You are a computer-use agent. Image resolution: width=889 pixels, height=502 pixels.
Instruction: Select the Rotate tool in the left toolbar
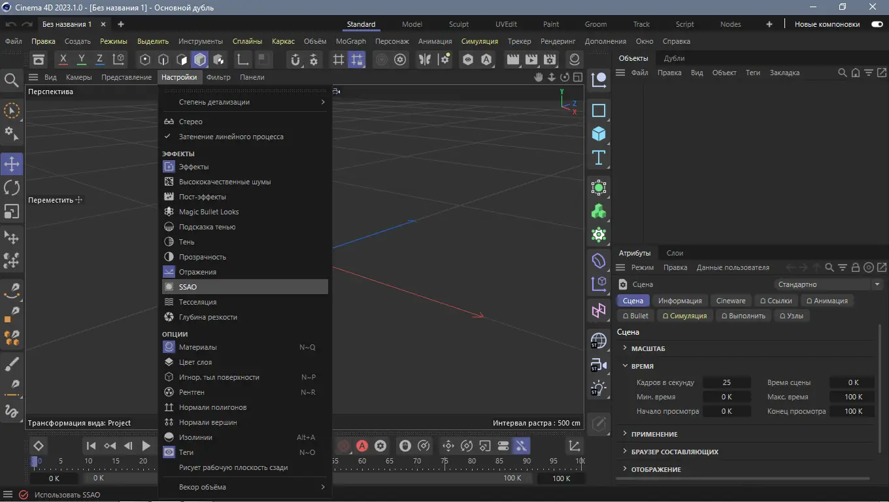tap(11, 188)
